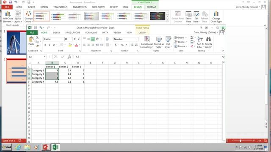Image resolution: width=271 pixels, height=152 pixels.
Task: Open Format as Table gallery
Action: click(158, 42)
